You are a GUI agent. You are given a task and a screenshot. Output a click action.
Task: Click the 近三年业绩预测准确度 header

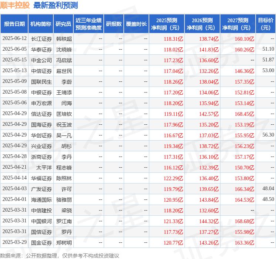(x=89, y=24)
